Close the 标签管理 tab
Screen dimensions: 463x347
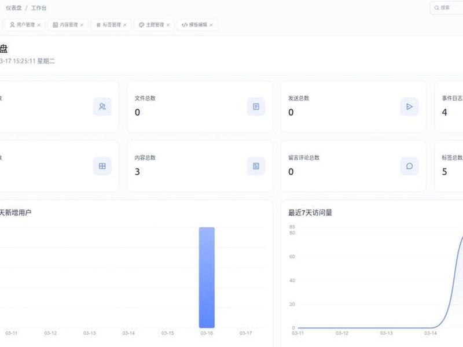(125, 25)
